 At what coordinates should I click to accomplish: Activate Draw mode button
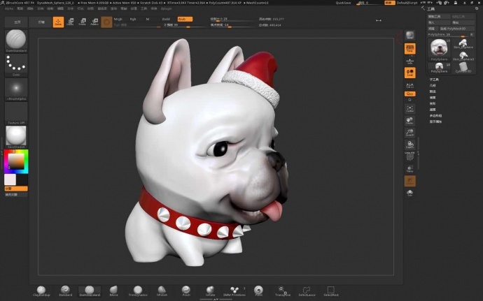click(x=58, y=22)
